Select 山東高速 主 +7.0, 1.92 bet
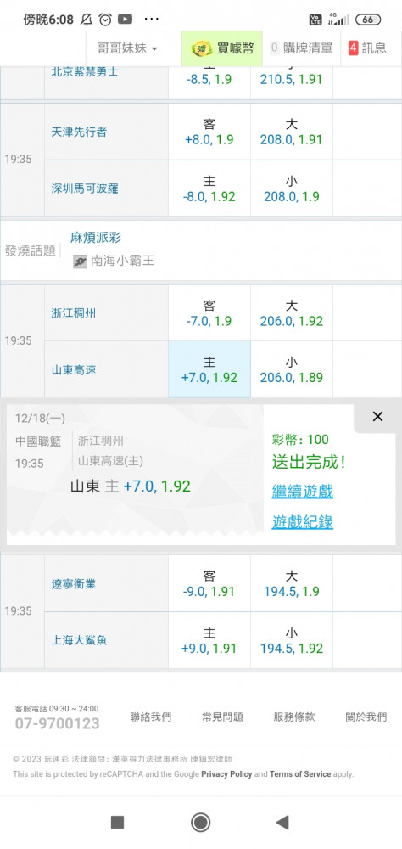The height and width of the screenshot is (849, 402). 209,369
